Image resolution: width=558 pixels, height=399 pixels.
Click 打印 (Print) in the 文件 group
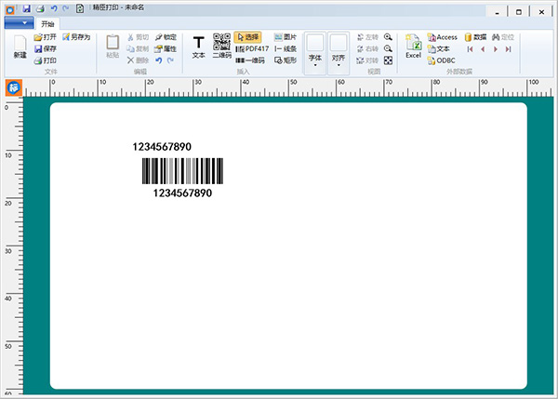[x=45, y=60]
